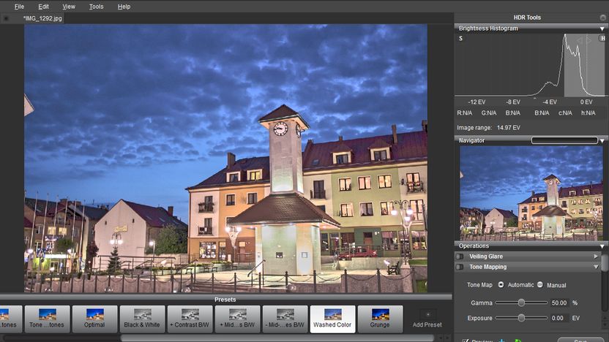The image size is (609, 342).
Task: Apply the Tone ...tones preset
Action: (x=47, y=319)
